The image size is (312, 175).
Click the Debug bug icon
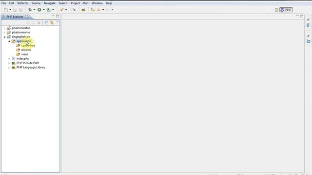(x=30, y=10)
